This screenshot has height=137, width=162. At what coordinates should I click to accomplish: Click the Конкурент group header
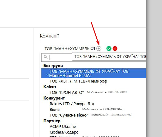coord(54,98)
